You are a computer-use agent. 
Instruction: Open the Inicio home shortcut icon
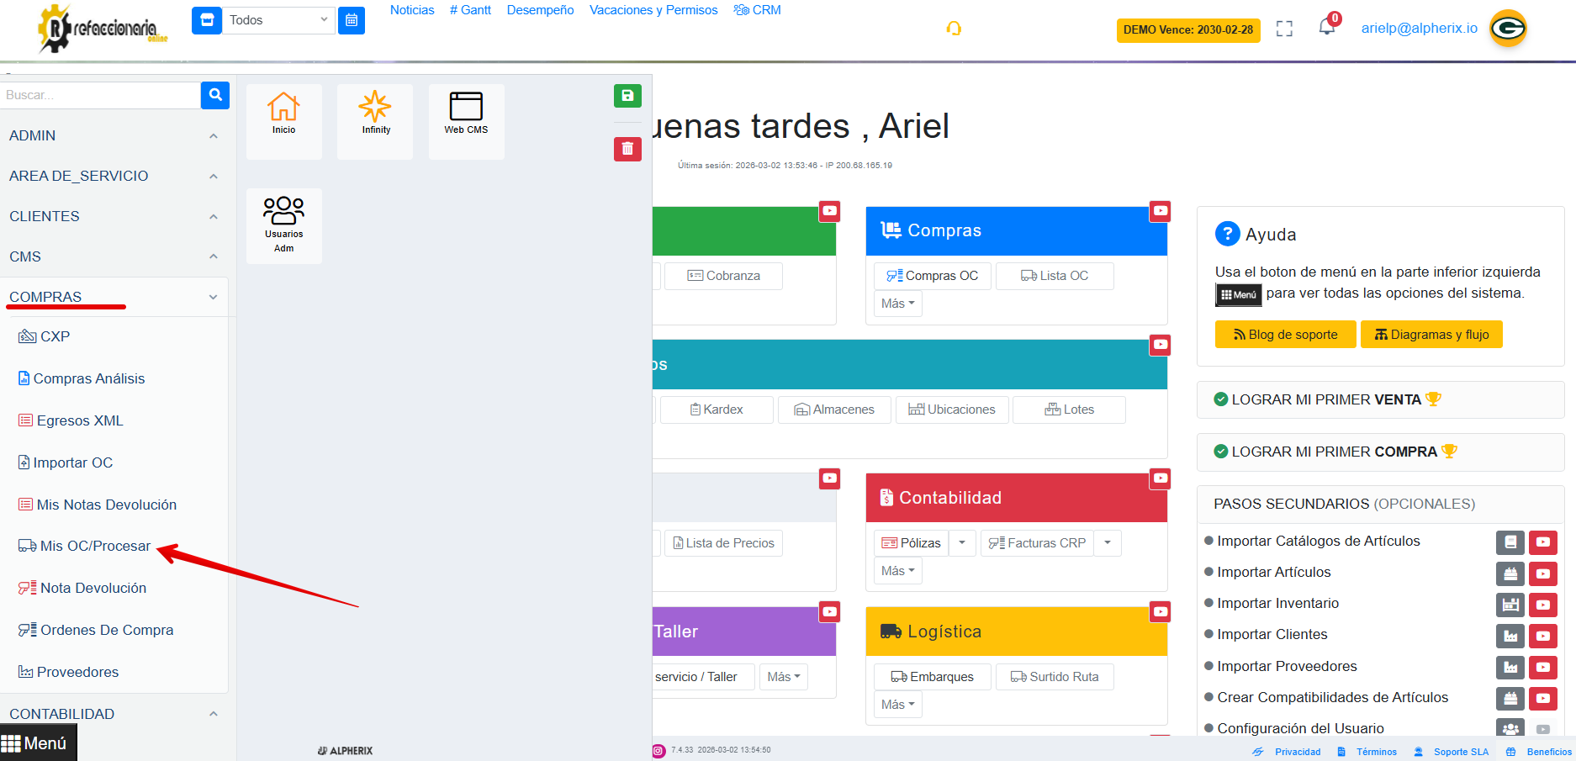(283, 114)
